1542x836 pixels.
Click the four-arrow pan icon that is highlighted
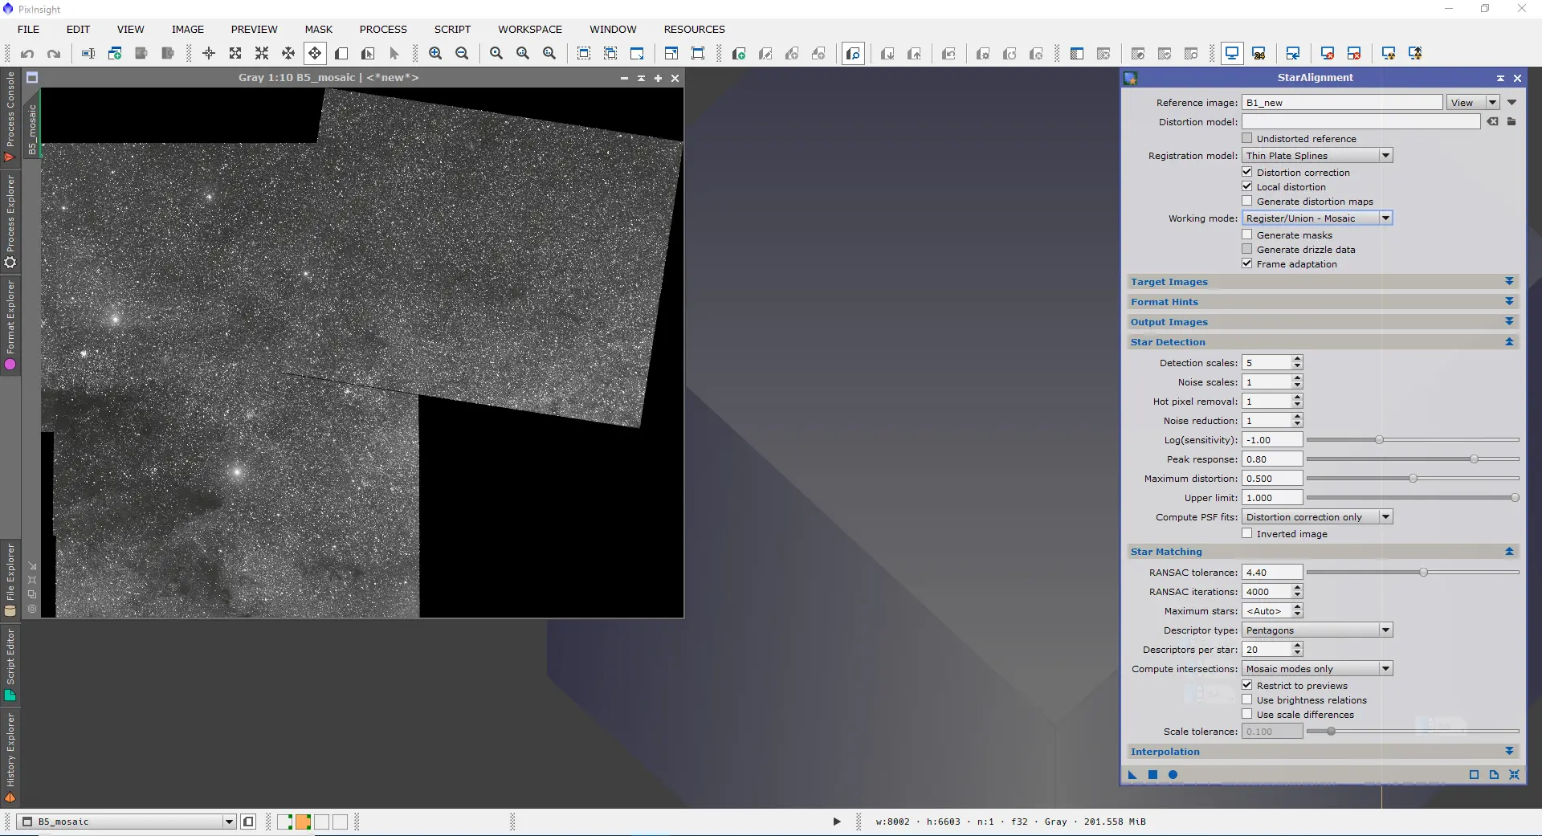[315, 54]
